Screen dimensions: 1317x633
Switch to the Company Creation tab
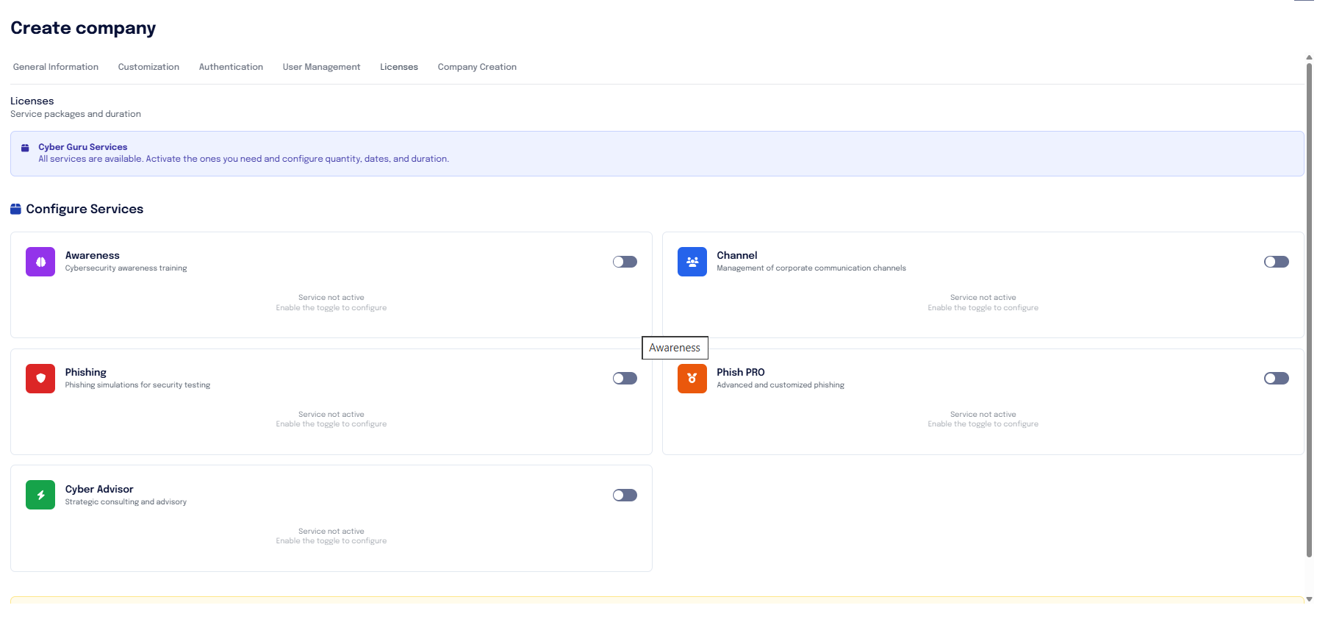click(477, 67)
